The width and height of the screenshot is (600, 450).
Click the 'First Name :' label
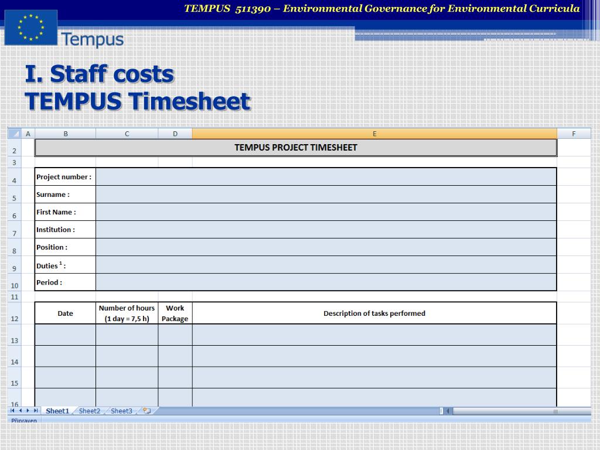tap(56, 212)
